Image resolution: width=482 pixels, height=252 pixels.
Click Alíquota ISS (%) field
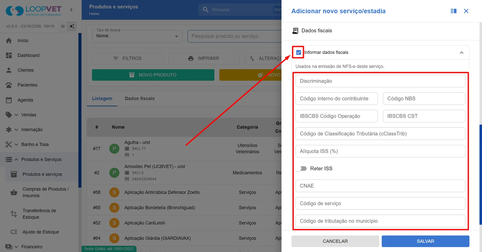pyautogui.click(x=380, y=151)
